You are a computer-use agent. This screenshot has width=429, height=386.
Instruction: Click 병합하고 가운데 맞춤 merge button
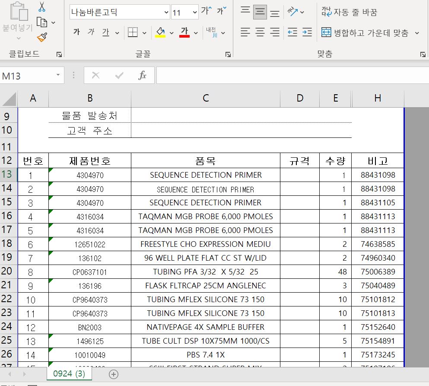pos(365,33)
